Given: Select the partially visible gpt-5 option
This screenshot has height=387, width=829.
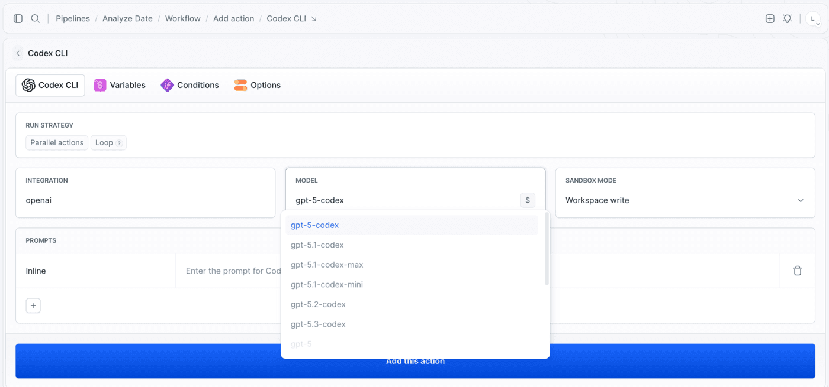Looking at the screenshot, I should tap(412, 344).
